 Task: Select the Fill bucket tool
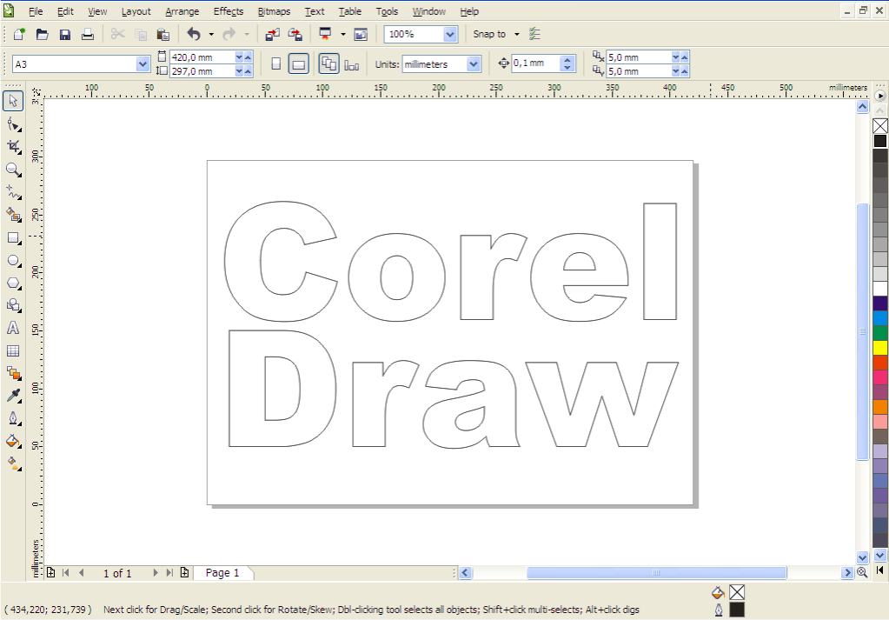13,442
